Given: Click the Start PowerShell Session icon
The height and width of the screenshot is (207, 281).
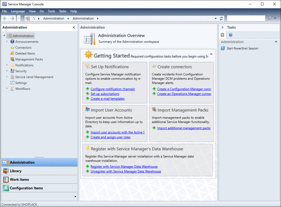Looking at the screenshot, I should (223, 48).
